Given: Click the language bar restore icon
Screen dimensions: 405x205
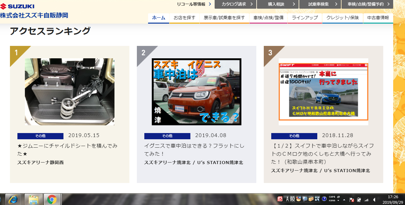Looking at the screenshot, I should 338,197.
